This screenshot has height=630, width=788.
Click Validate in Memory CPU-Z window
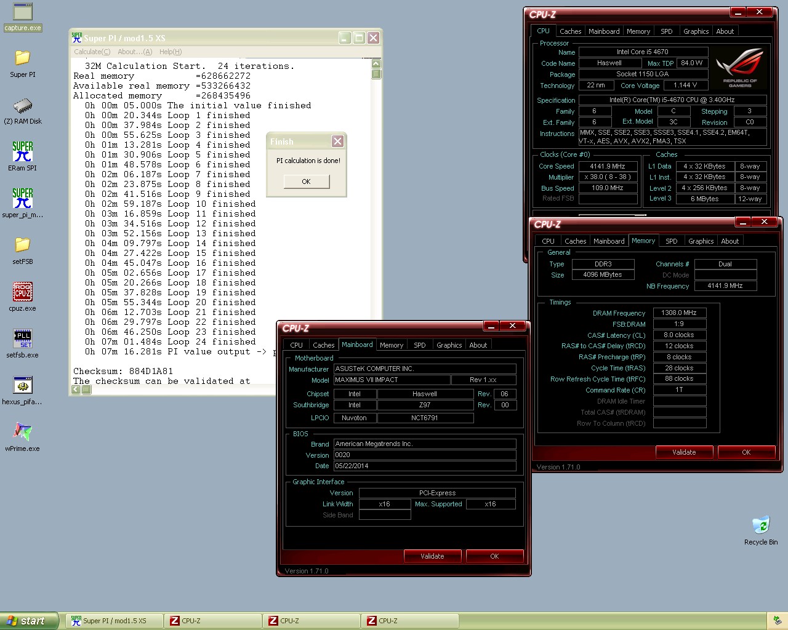(684, 452)
